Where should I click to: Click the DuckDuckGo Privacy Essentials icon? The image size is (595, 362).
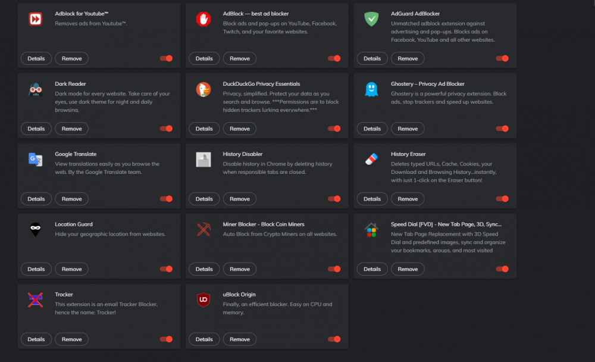pyautogui.click(x=203, y=89)
